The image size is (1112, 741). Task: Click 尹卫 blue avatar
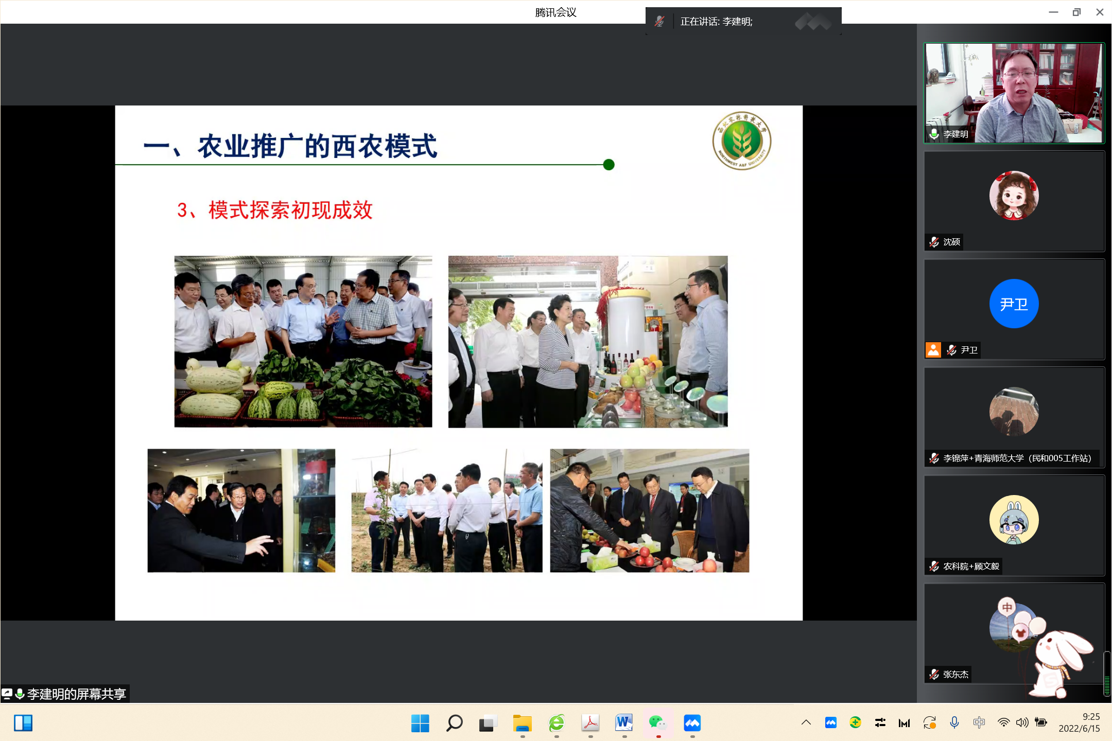[1014, 304]
